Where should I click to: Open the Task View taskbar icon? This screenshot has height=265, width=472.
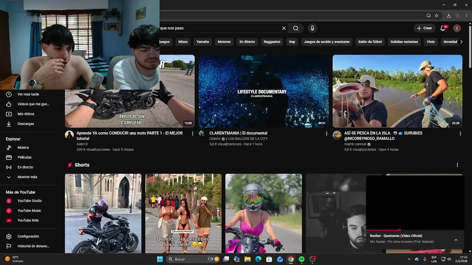coord(226,259)
